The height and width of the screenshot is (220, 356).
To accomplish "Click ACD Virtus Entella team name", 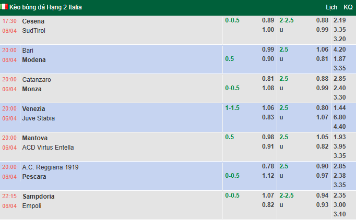I will pos(48,147).
